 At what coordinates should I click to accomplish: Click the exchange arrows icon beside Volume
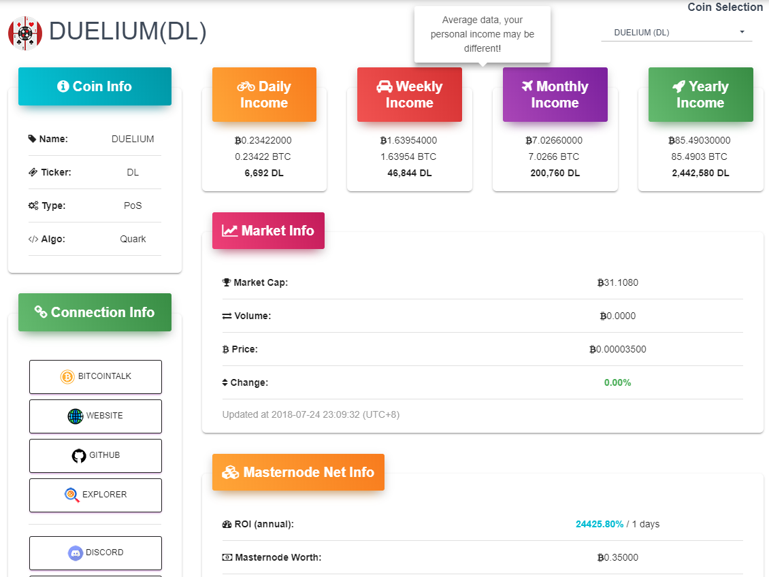click(x=227, y=316)
